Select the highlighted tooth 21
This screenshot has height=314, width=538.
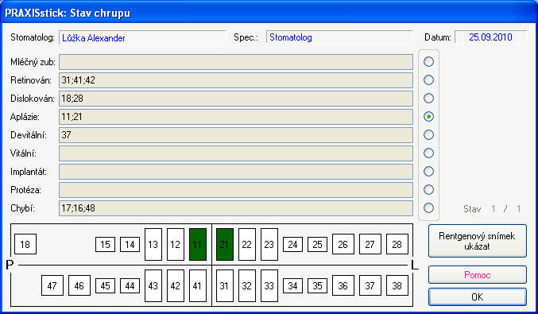(x=225, y=244)
